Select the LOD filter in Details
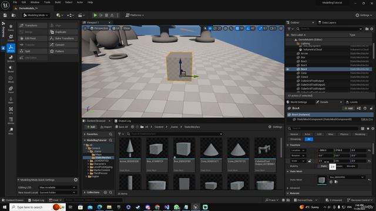The height and width of the screenshot is (211, 376). point(319,134)
